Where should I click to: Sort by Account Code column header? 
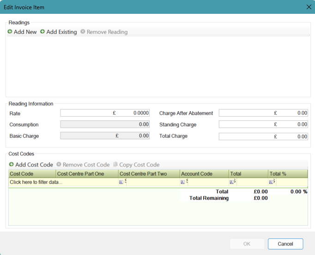click(204, 174)
